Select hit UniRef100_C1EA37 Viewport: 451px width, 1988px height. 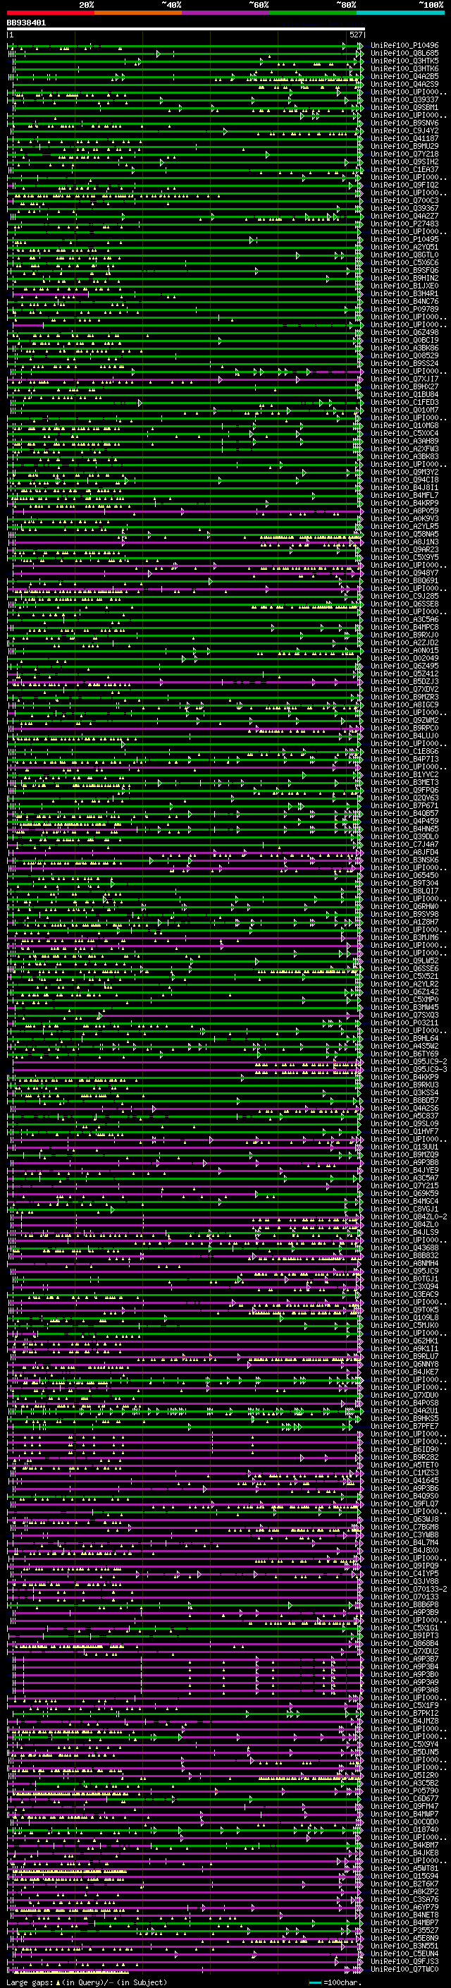tap(404, 170)
